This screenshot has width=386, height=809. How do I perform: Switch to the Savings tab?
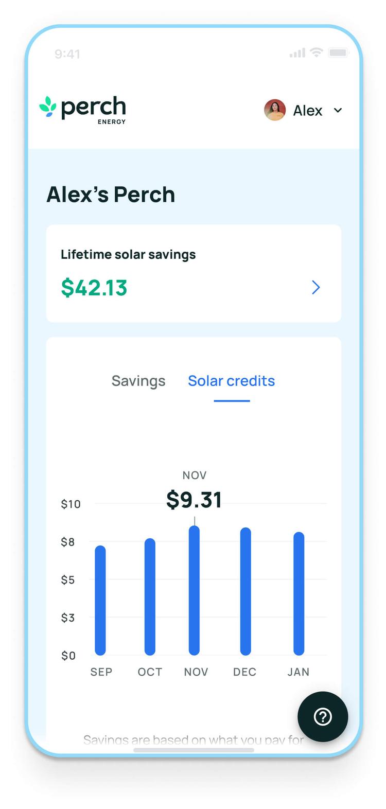point(138,381)
